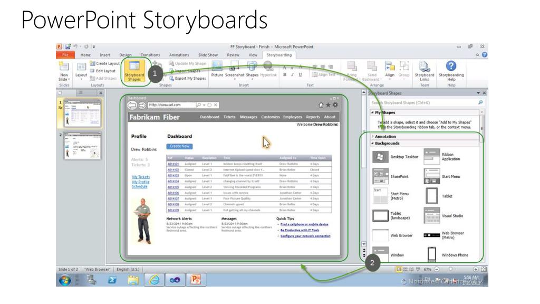Click the My Profile link

pyautogui.click(x=141, y=182)
